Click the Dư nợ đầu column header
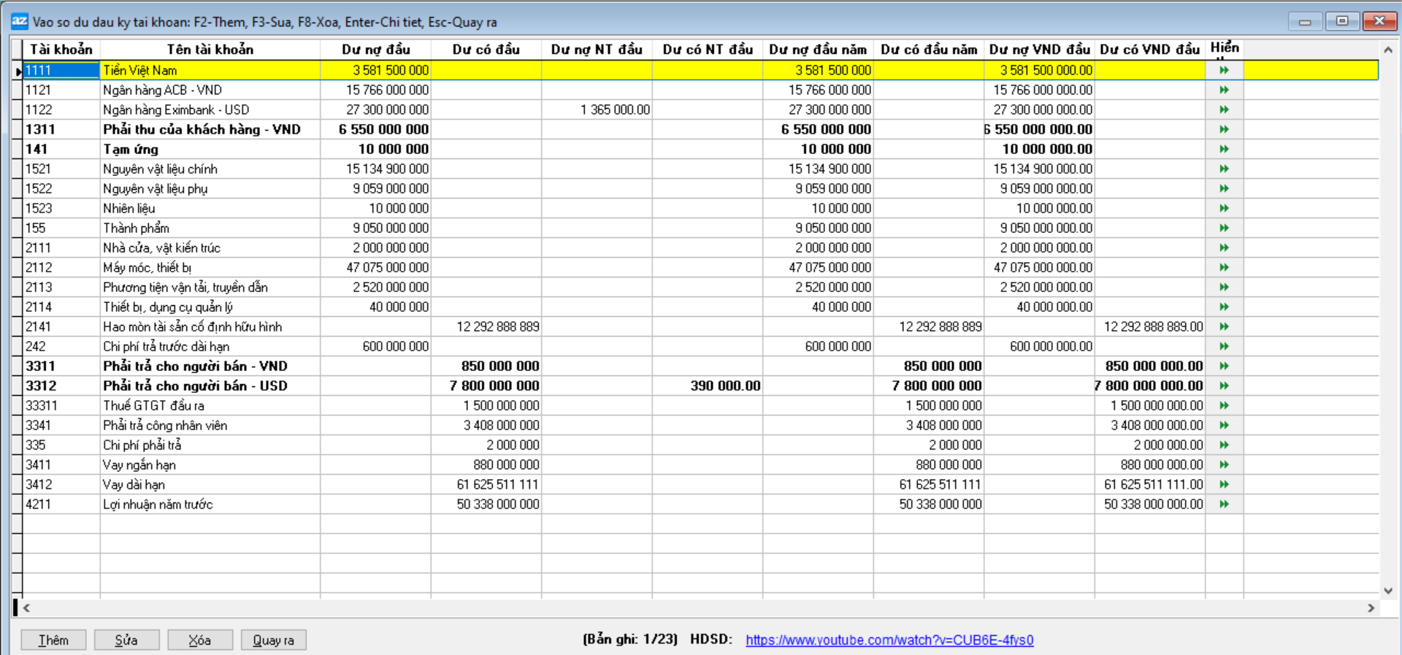This screenshot has width=1402, height=655. point(375,50)
